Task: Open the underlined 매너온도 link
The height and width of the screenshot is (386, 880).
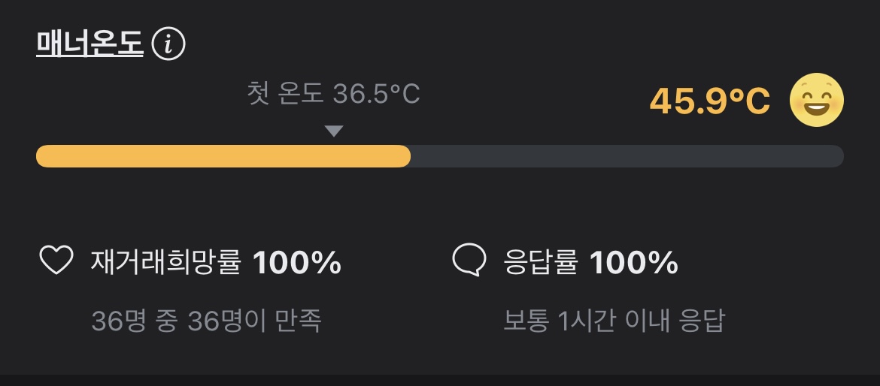Action: [90, 44]
